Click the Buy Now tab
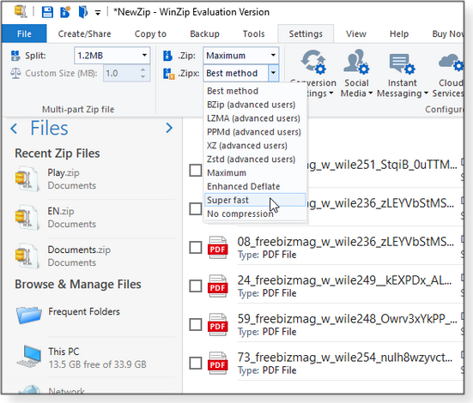Screen dimensions: 473x403 coord(447,33)
